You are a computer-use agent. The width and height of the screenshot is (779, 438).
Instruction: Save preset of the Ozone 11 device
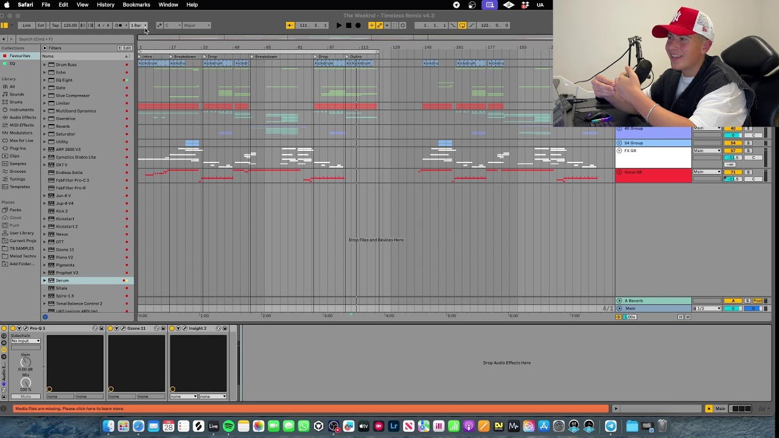164,328
